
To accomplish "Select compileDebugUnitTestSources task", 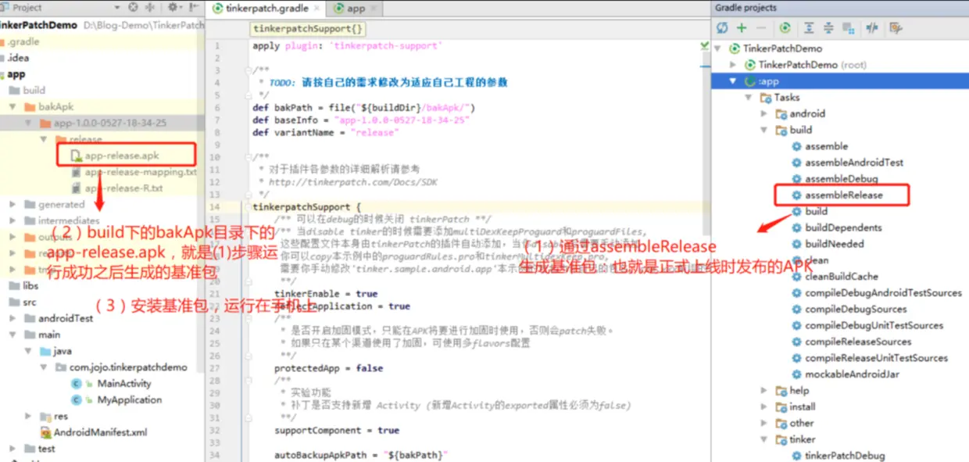I will [x=867, y=325].
